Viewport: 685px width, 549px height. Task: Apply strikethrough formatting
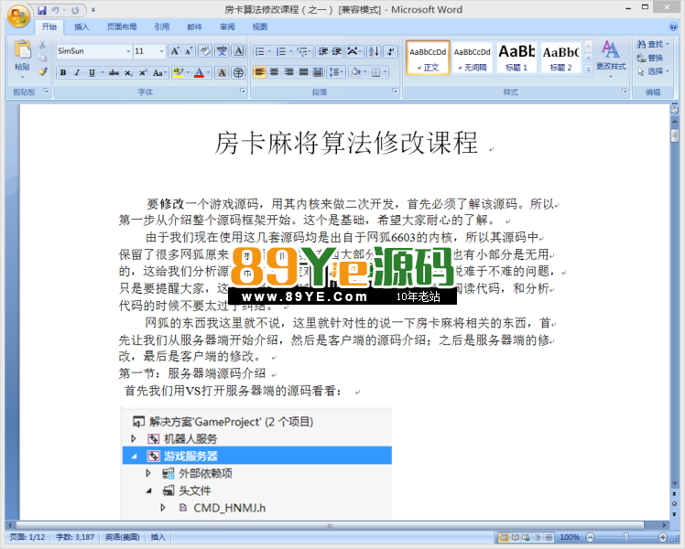point(114,72)
